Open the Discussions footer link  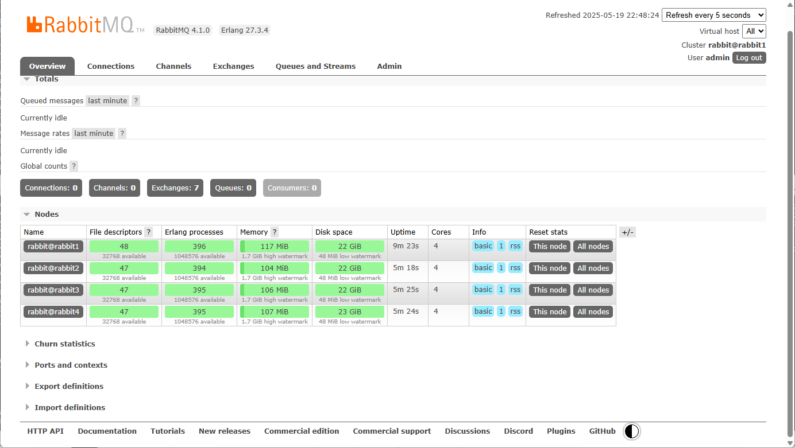point(468,431)
